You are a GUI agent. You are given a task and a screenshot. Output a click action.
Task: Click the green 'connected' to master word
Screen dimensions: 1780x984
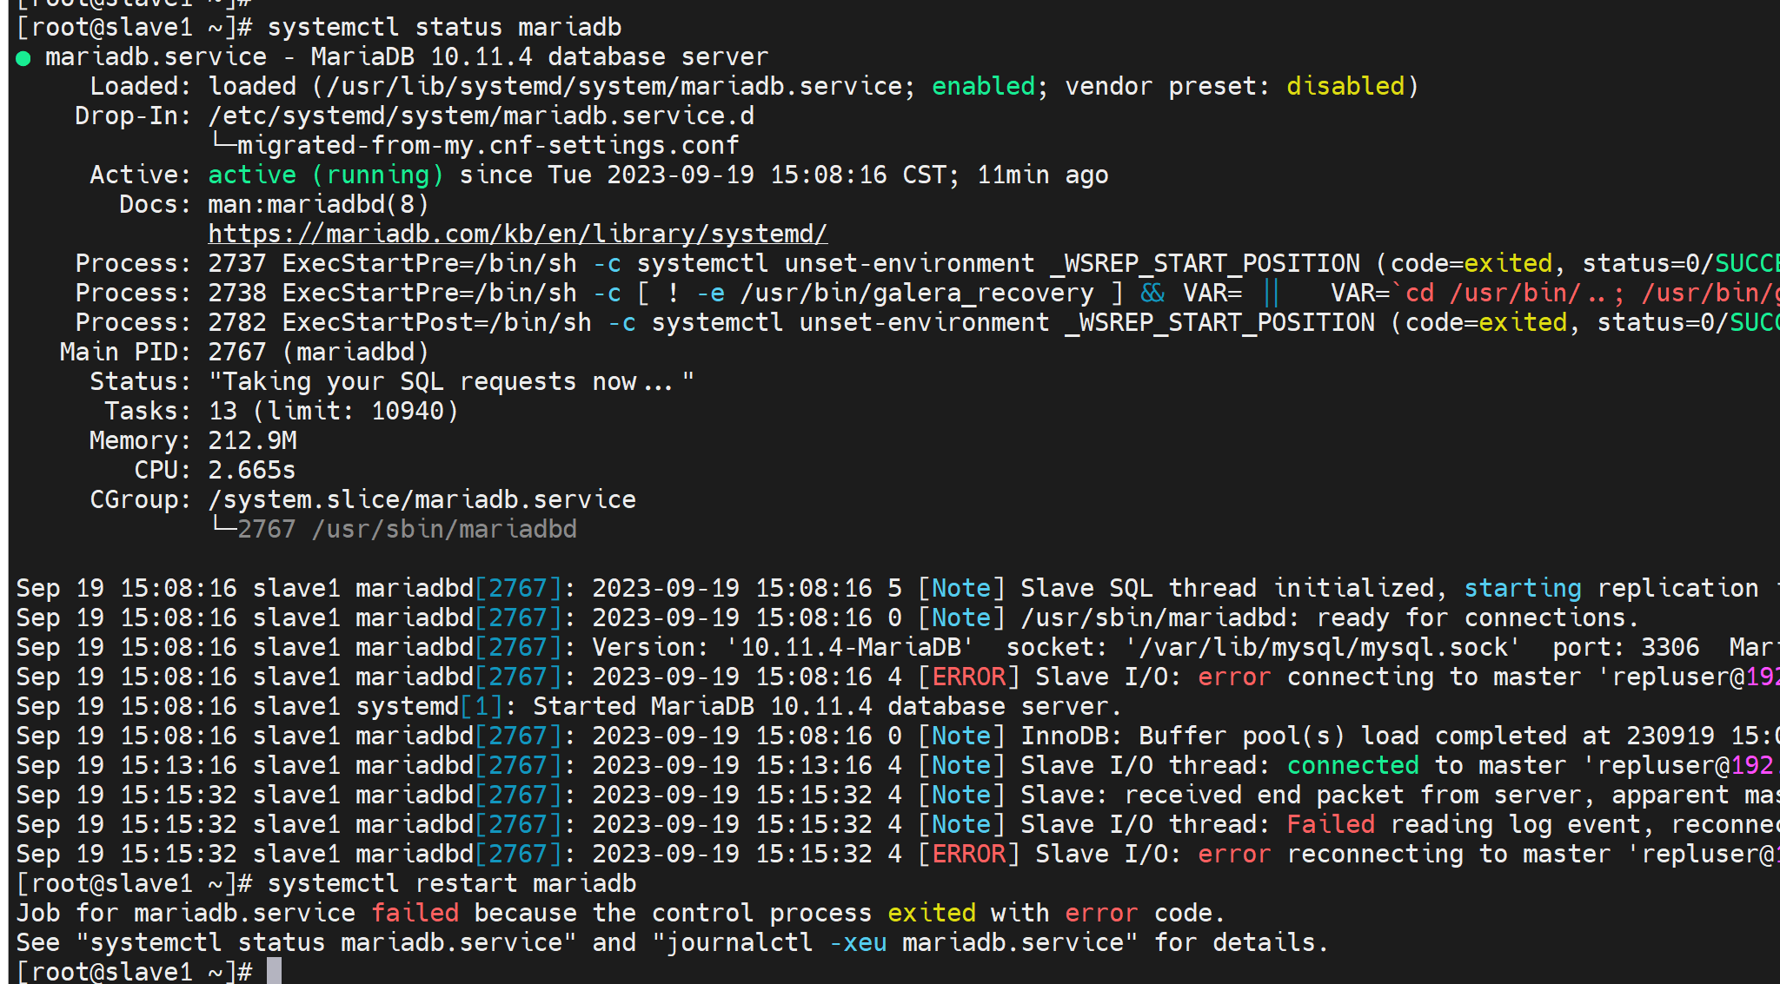click(x=1352, y=765)
